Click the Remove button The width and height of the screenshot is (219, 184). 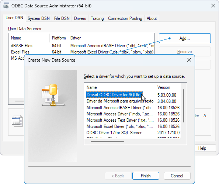pos(185,52)
